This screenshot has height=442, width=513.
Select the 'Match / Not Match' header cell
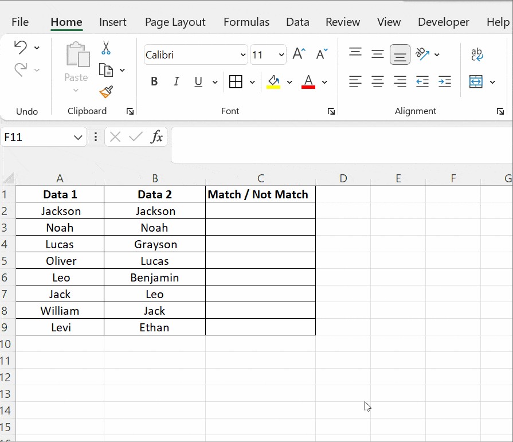click(x=260, y=194)
